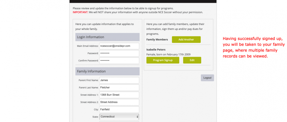Viewport: 287px width, 122px height.
Task: Click the Login Information section header
Action: [107, 37]
